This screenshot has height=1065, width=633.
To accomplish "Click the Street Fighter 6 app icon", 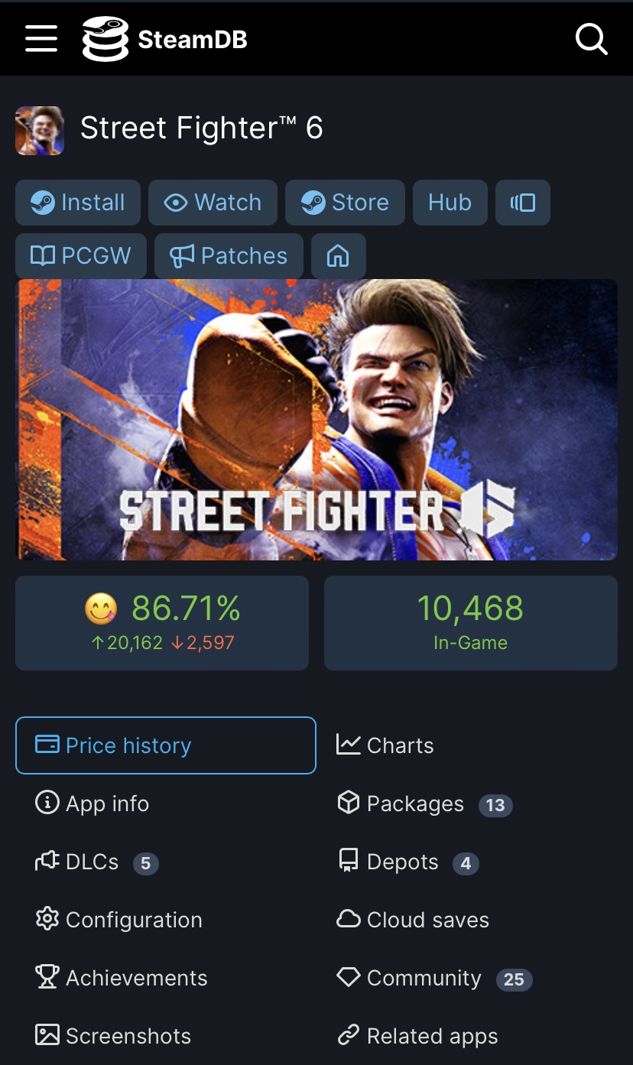I will tap(40, 131).
